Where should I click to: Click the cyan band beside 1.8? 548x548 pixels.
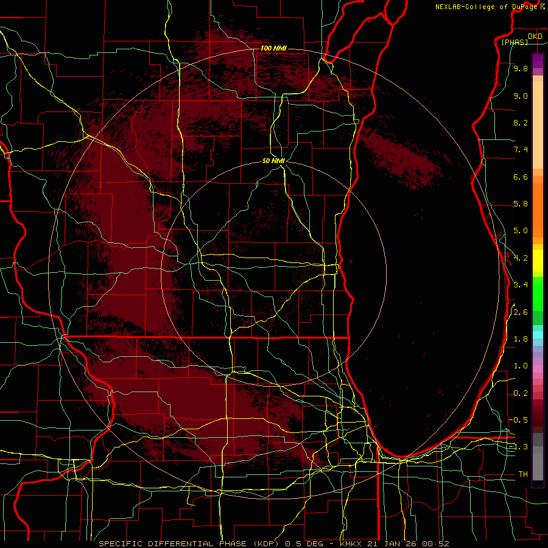tap(538, 335)
